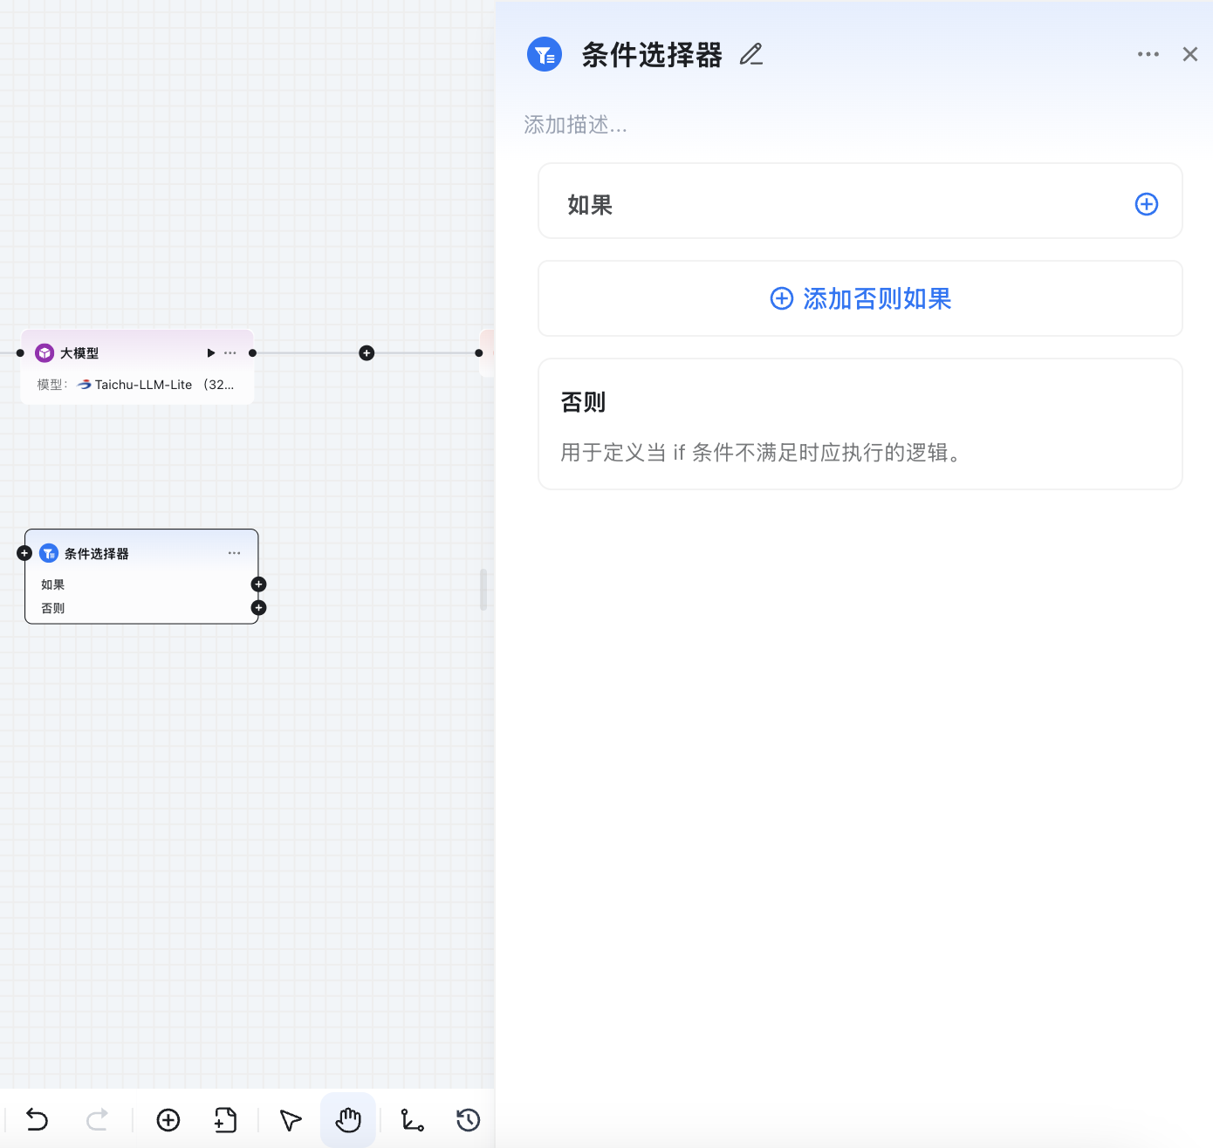Open ellipsis menu on 大模型 node
Viewport: 1213px width, 1148px height.
coord(230,352)
